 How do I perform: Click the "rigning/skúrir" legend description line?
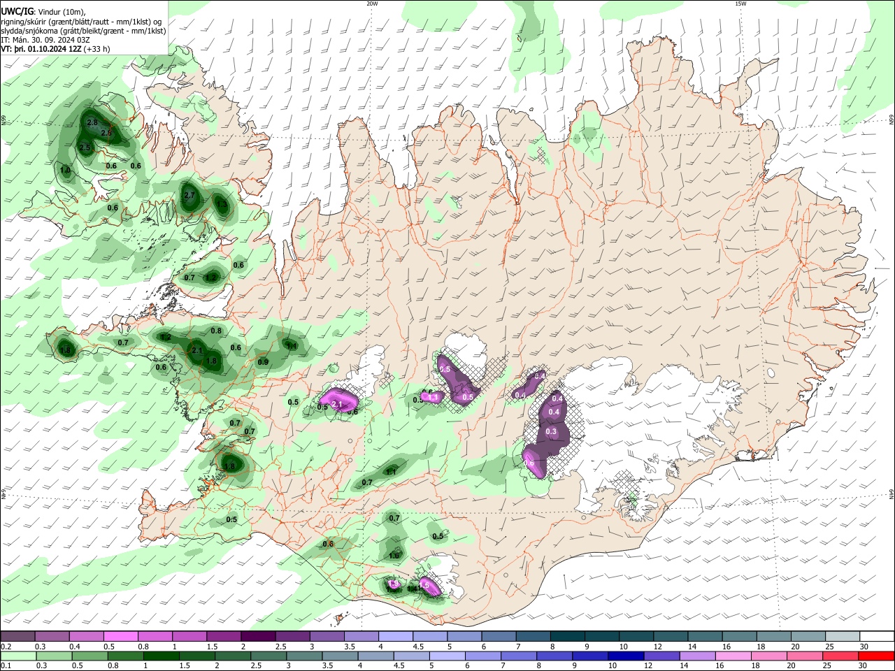coord(81,22)
